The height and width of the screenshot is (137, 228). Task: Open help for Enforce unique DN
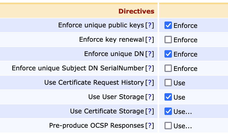pyautogui.click(x=150, y=54)
